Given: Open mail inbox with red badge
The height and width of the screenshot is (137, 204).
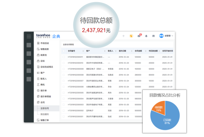Looking at the screenshot, I should tap(139, 36).
